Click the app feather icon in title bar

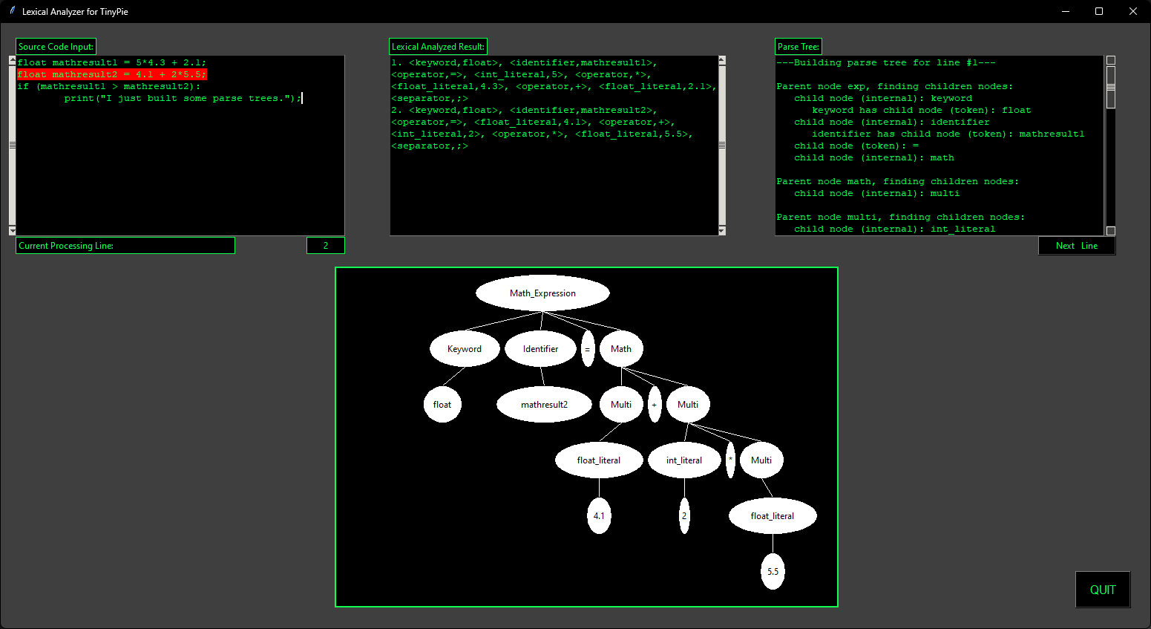pos(12,11)
